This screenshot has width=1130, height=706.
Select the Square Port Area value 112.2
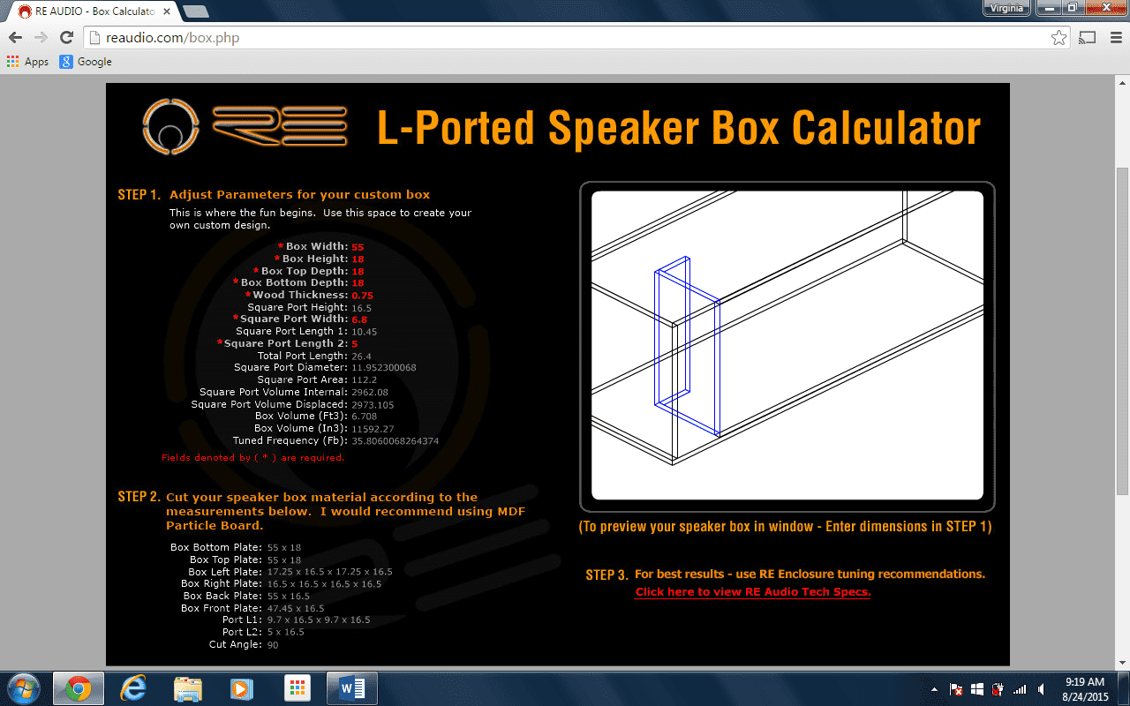pyautogui.click(x=365, y=380)
